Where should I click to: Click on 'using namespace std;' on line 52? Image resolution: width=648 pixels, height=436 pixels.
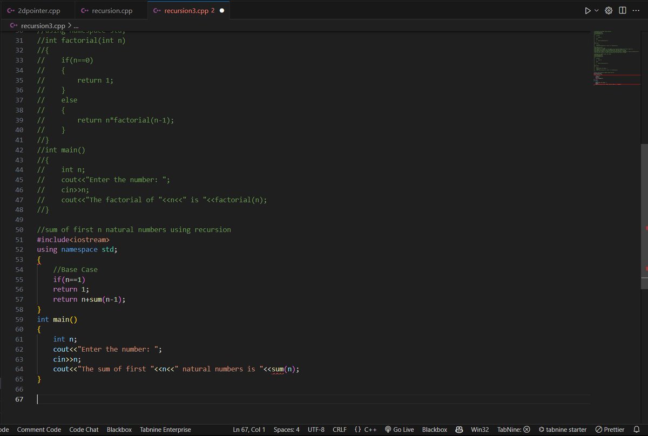tap(77, 249)
